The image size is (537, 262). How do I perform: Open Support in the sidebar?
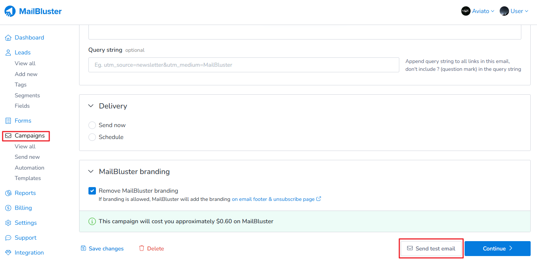tap(26, 238)
